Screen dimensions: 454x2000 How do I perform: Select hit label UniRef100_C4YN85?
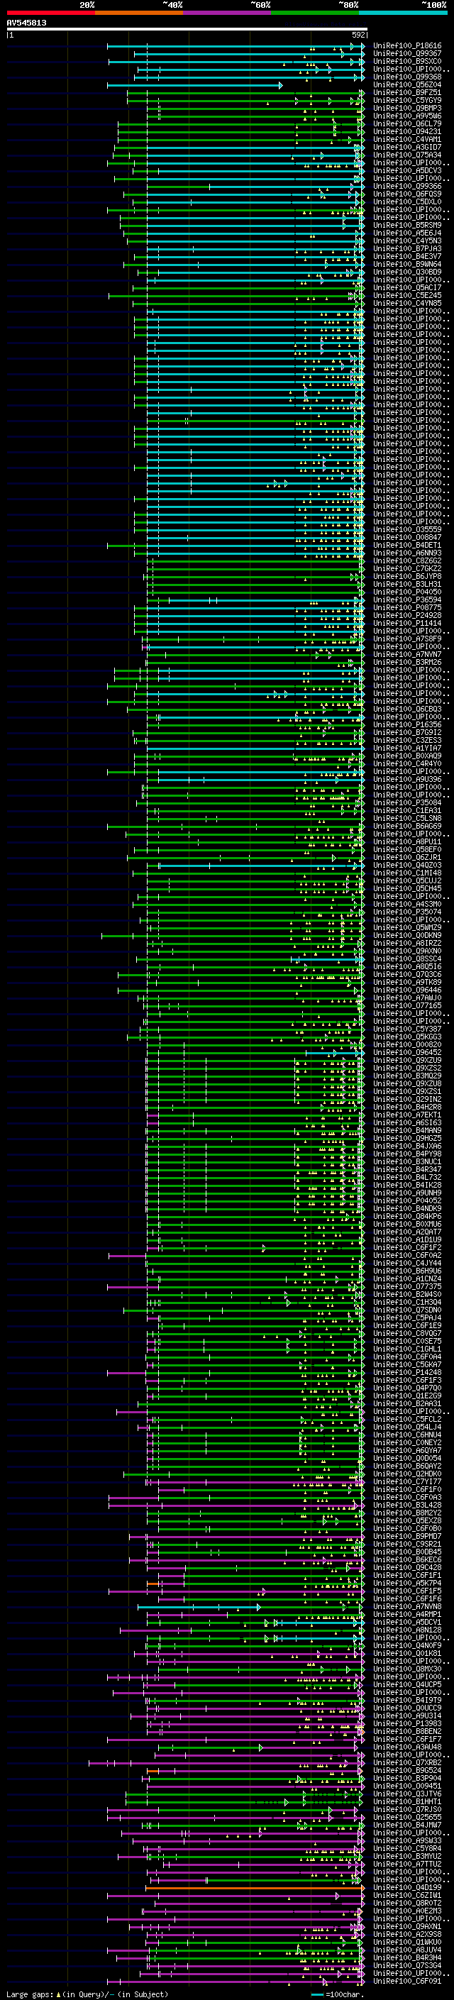[406, 304]
